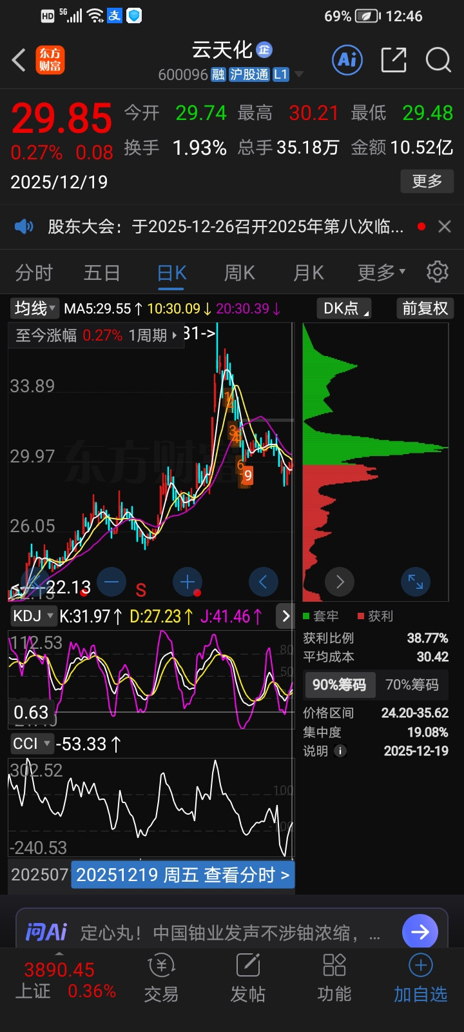Switch to 周K tab
464x1032 pixels.
coord(240,273)
